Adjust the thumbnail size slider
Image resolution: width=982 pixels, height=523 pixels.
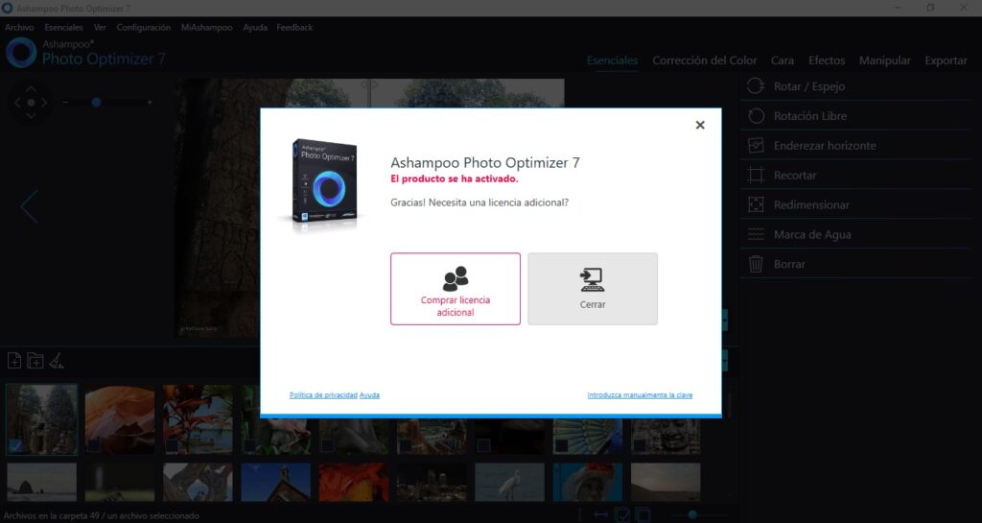tap(692, 515)
